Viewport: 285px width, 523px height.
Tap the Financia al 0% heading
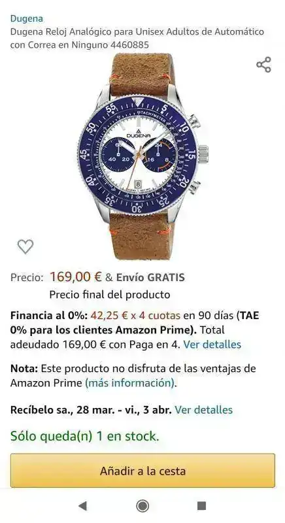coord(49,316)
